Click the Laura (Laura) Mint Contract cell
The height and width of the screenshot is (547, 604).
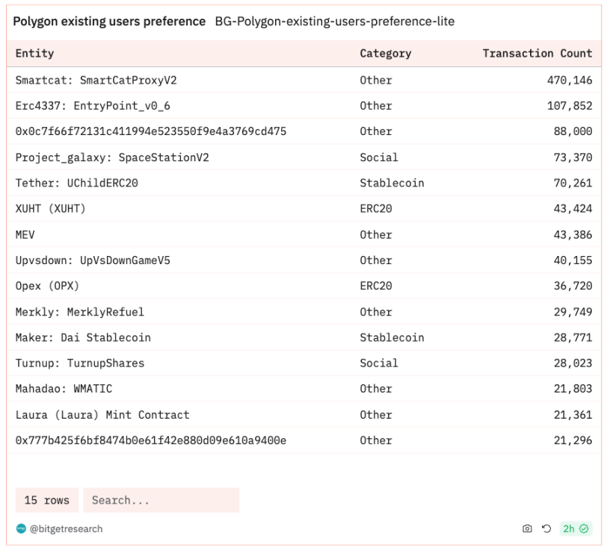click(102, 415)
